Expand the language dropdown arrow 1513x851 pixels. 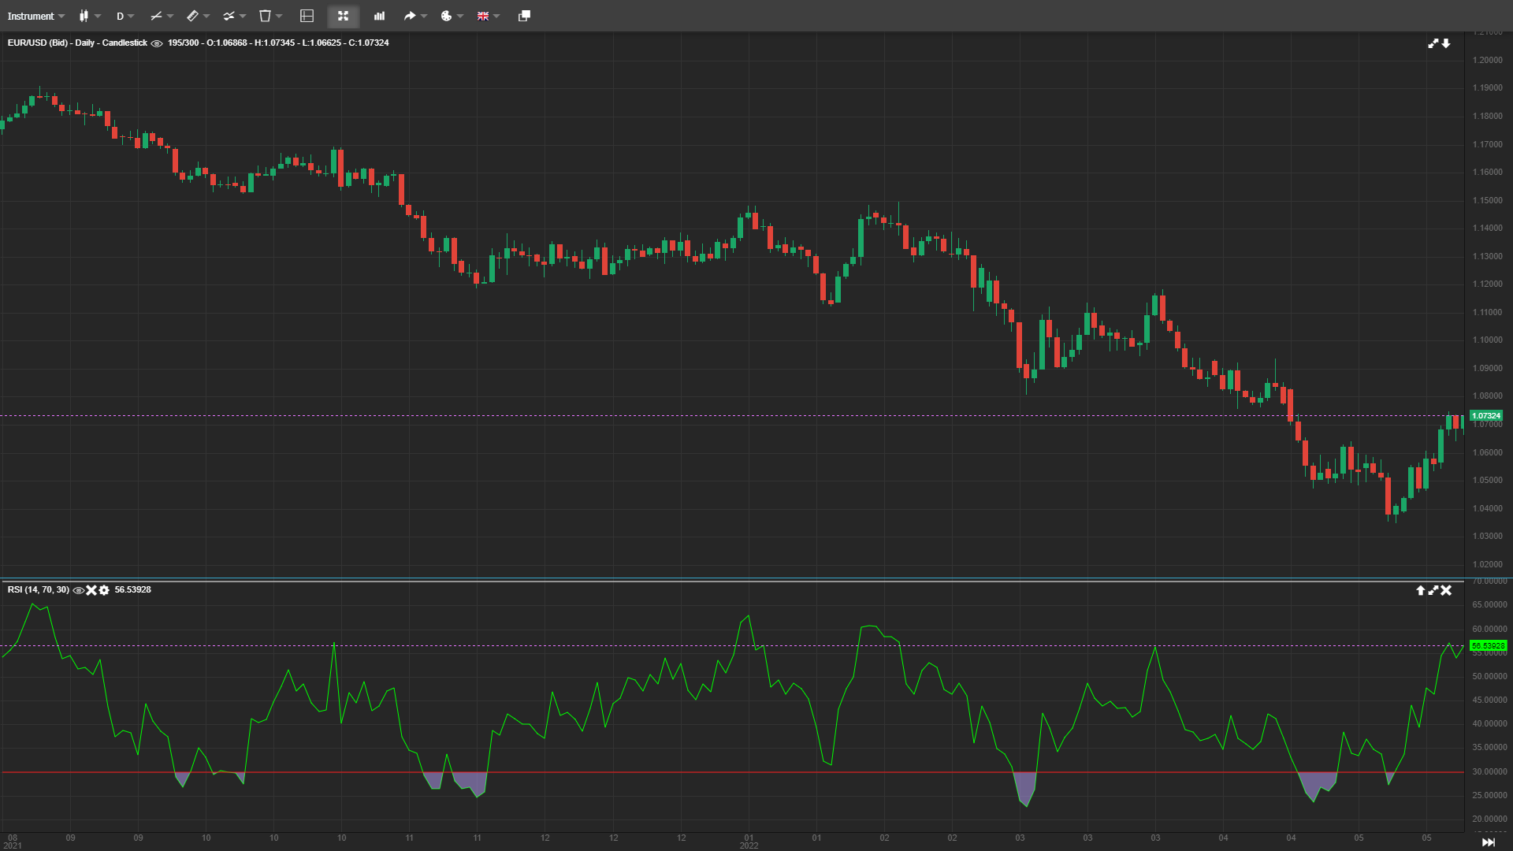496,16
